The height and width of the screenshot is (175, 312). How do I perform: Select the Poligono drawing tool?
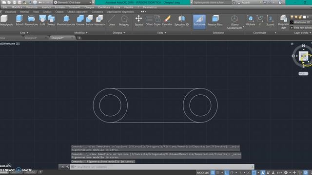[124, 20]
